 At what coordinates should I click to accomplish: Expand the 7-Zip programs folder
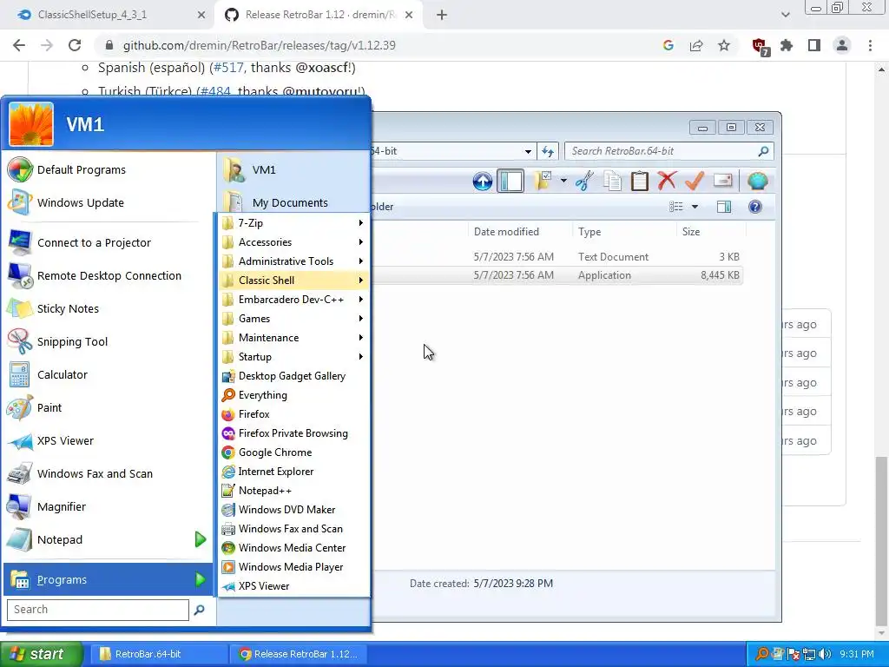point(293,223)
